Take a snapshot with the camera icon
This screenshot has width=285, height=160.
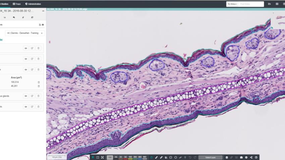241,157
